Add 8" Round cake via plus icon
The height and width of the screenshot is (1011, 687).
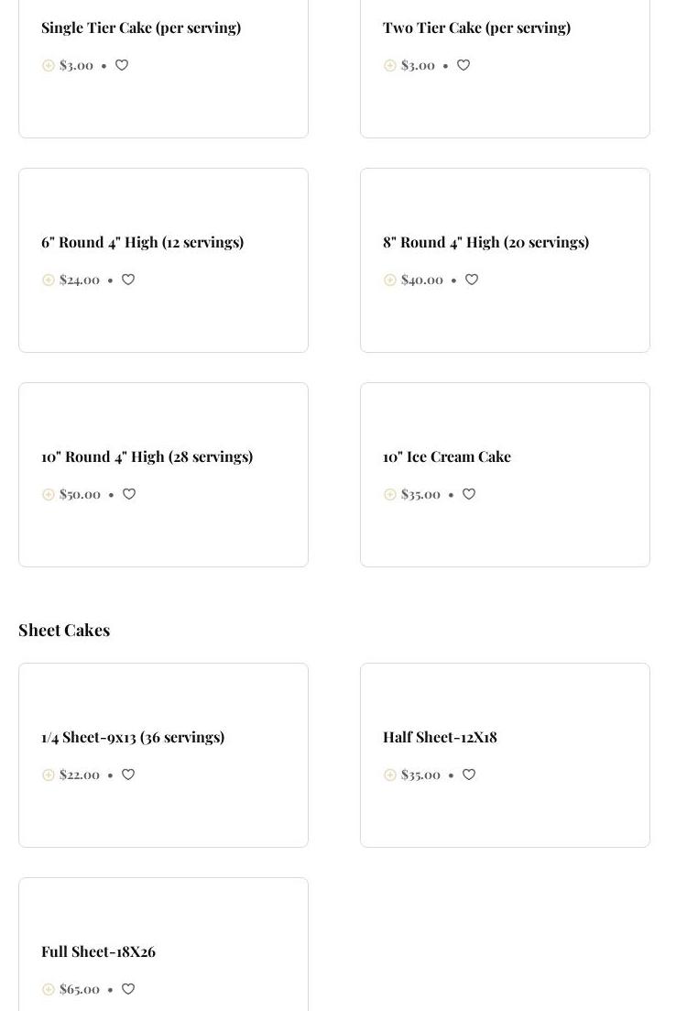click(390, 280)
